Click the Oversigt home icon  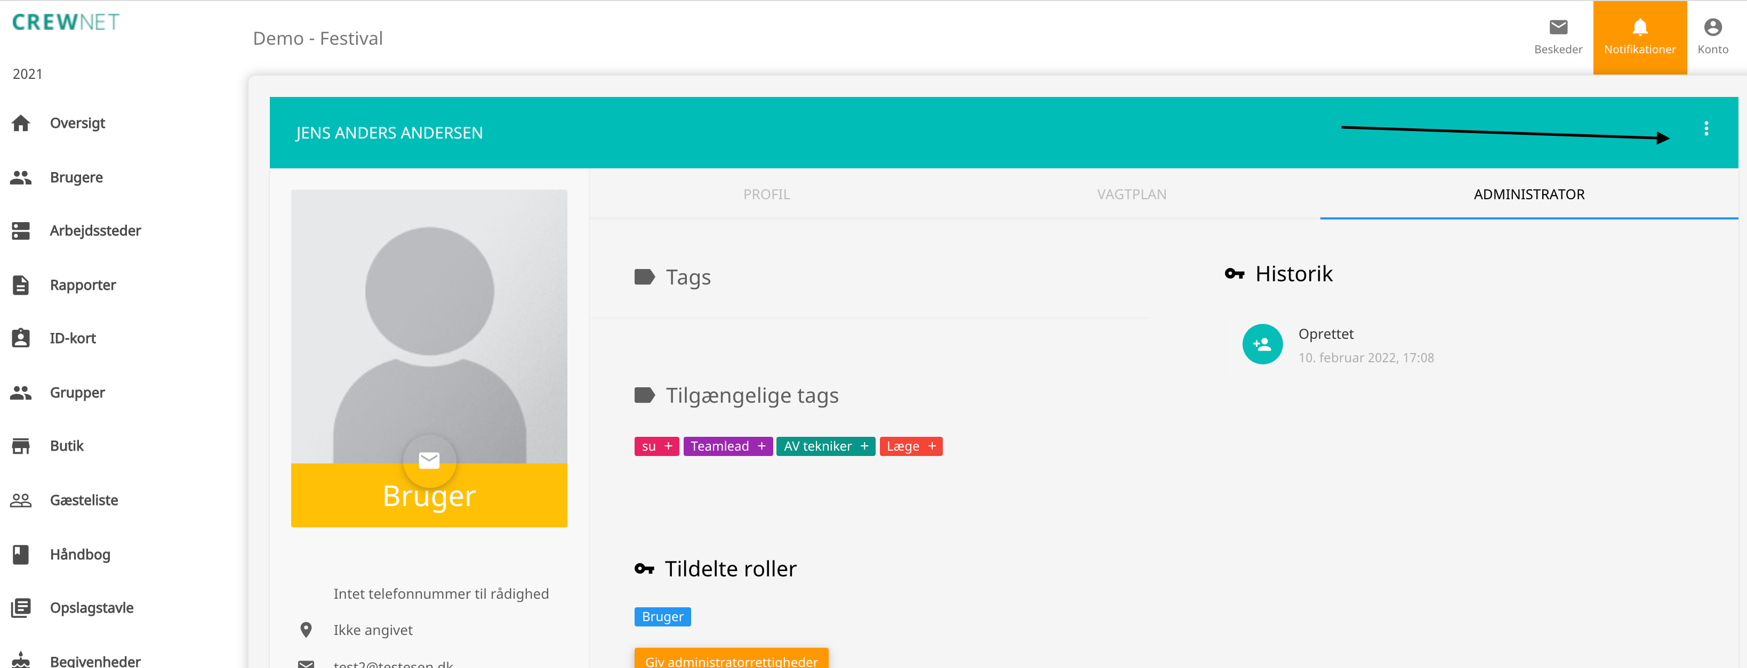coord(21,123)
